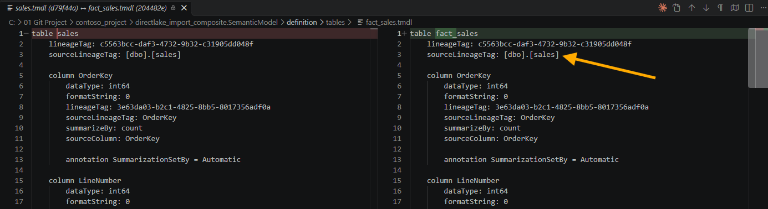Click right pane sourceLineageTag: [dbo].[sales] line
This screenshot has height=209, width=768.
coord(493,55)
